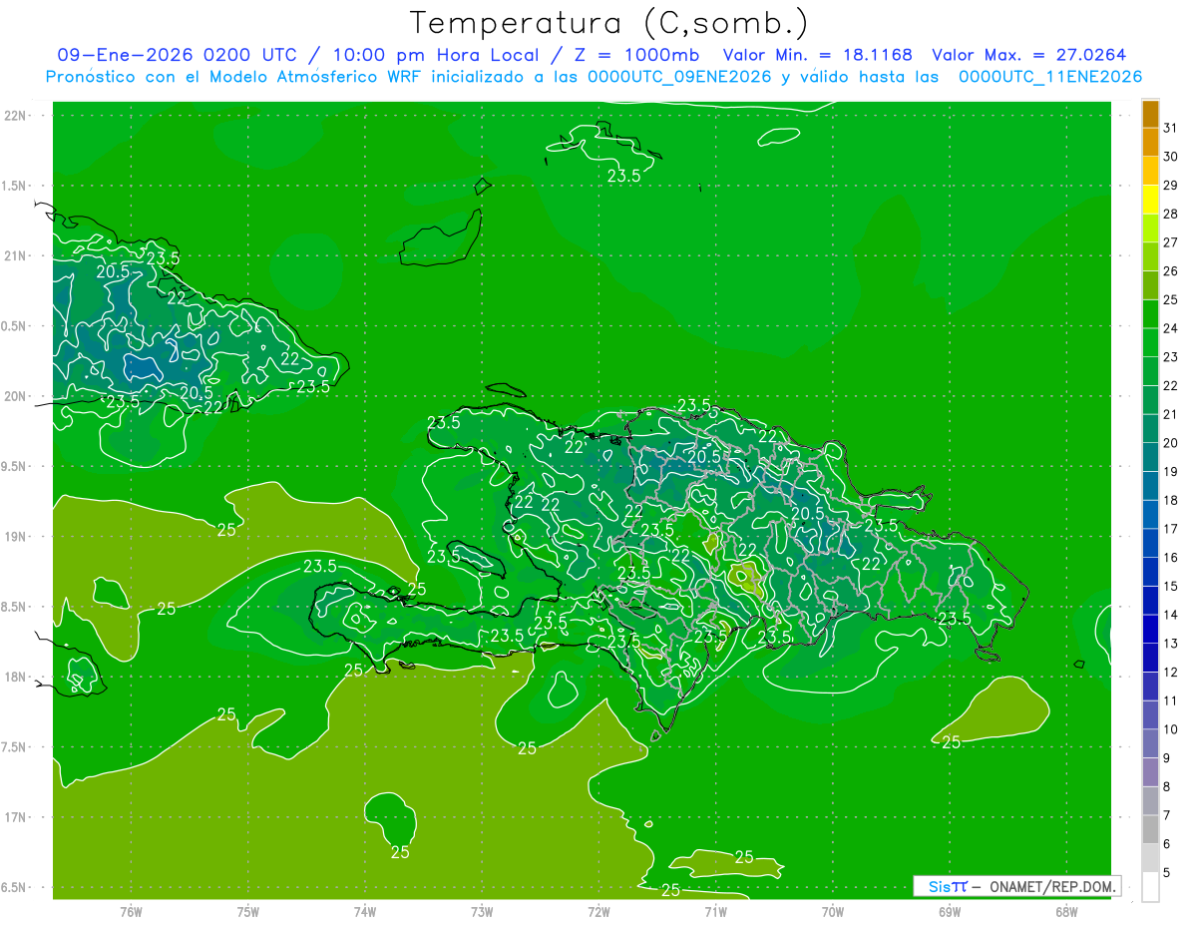Click the "Valor Min. = 18.1168" readout
Screen dimensions: 1197x925
[817, 55]
